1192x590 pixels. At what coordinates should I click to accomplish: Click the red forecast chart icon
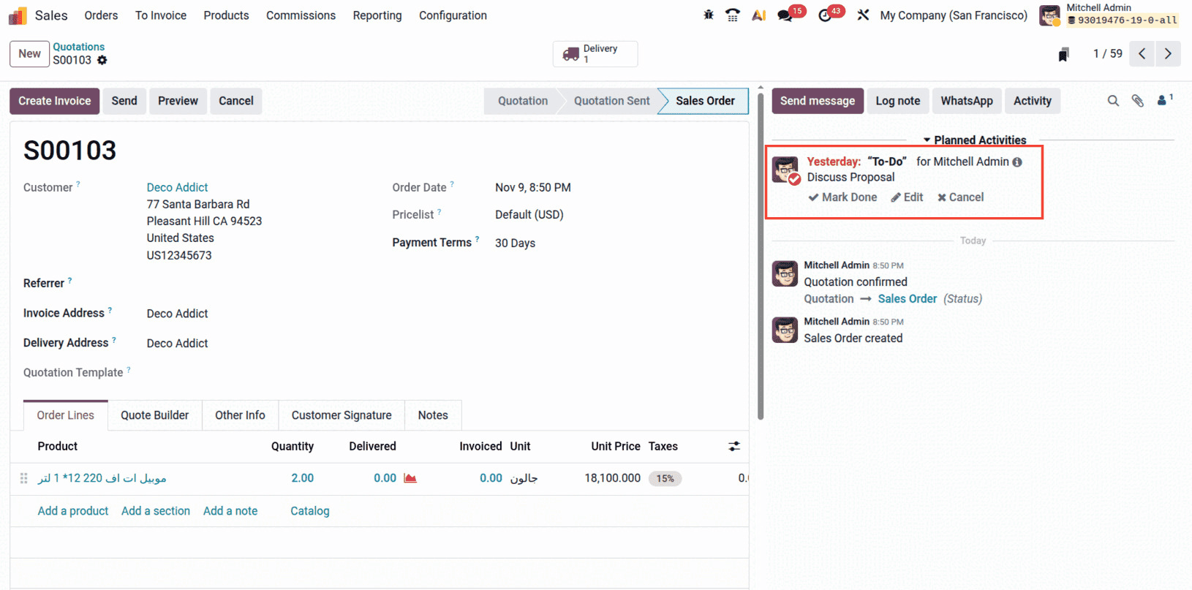[410, 478]
